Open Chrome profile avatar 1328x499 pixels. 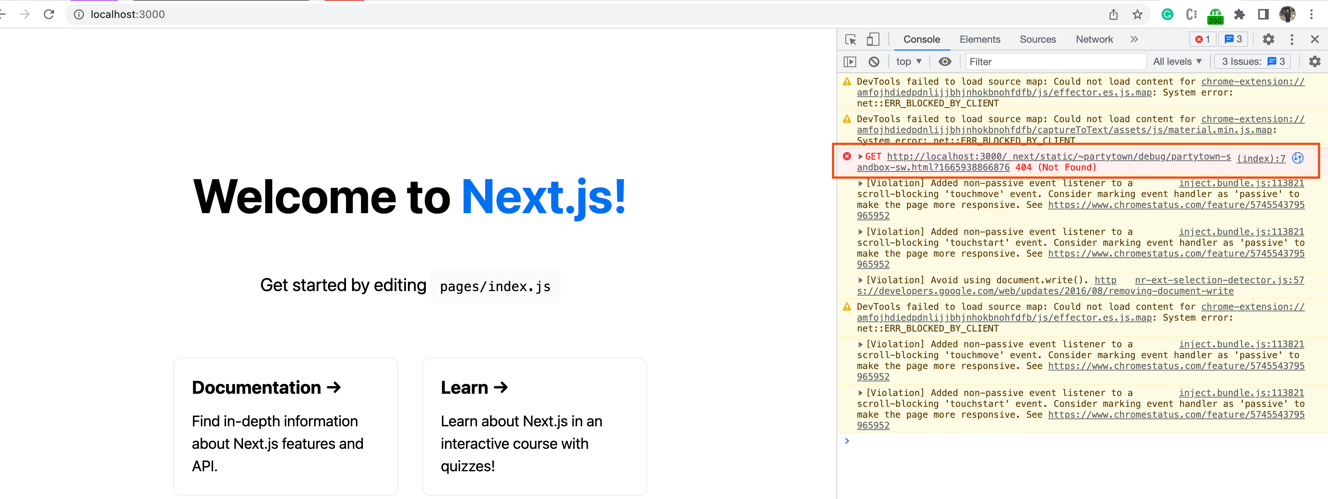click(1287, 14)
